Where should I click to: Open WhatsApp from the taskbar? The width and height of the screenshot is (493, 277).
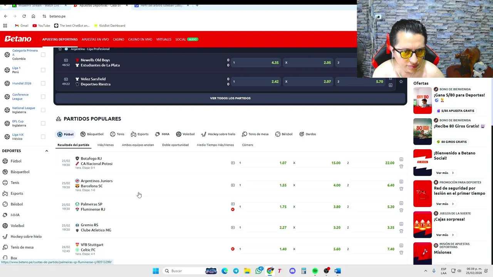click(259, 271)
